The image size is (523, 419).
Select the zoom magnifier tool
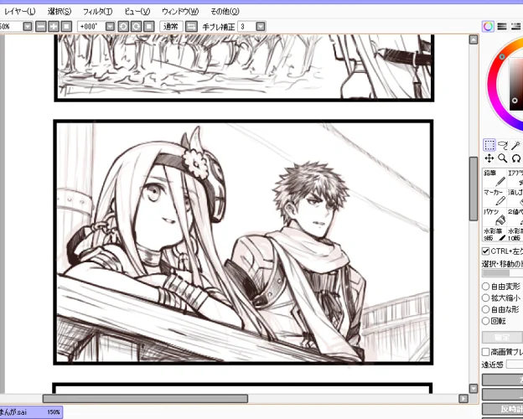tap(503, 158)
